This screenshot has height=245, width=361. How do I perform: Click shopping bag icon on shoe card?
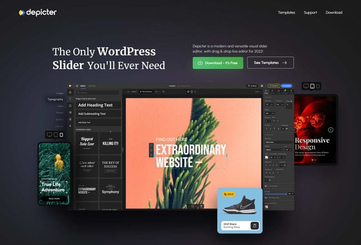pos(254,226)
